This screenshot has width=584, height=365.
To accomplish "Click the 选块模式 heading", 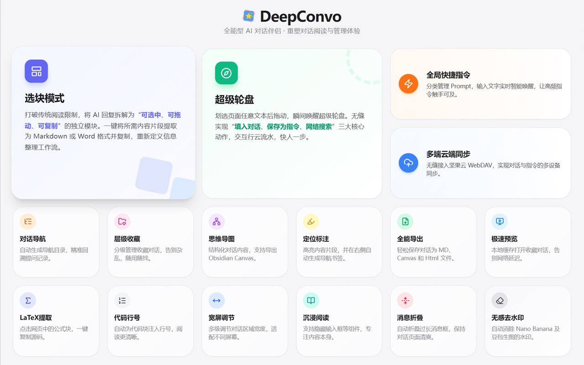I will (45, 98).
